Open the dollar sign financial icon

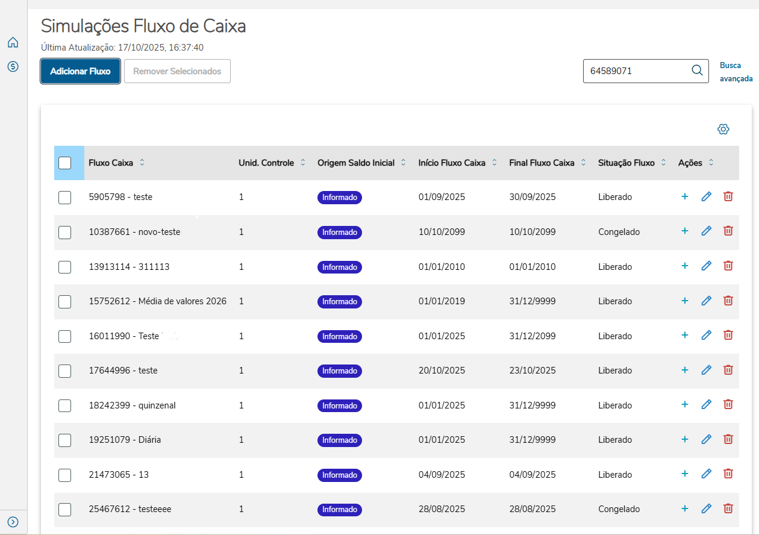(x=13, y=66)
